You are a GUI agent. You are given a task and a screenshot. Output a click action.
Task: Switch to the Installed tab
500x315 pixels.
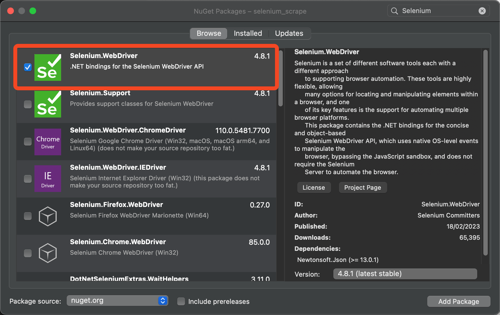[248, 33]
